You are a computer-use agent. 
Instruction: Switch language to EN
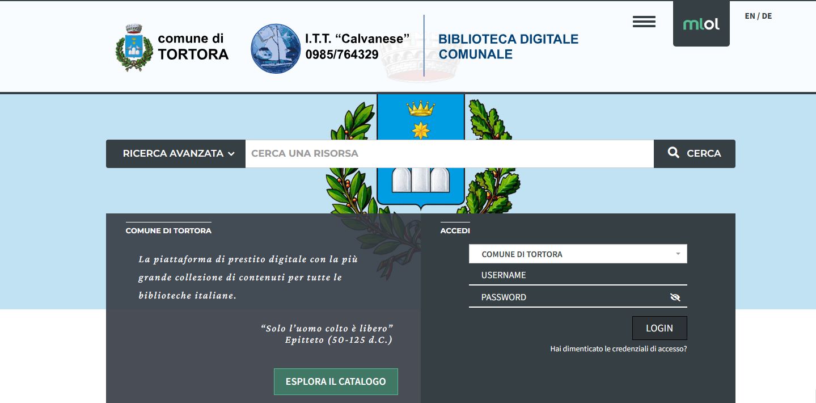coord(750,16)
